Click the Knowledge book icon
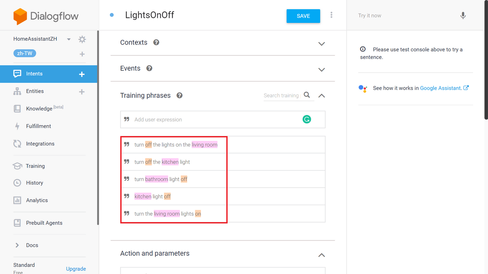The height and width of the screenshot is (274, 488). 17,108
